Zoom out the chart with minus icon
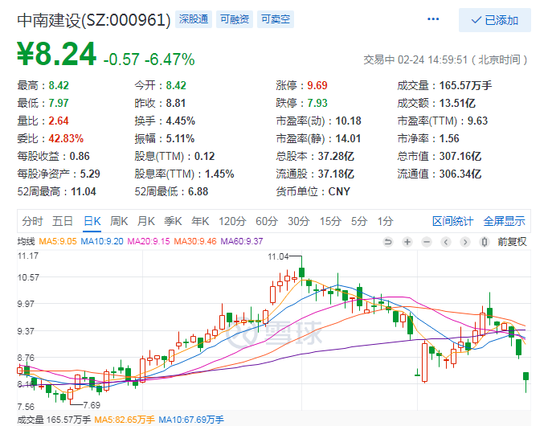Image resolution: width=548 pixels, height=426 pixels. 427,242
